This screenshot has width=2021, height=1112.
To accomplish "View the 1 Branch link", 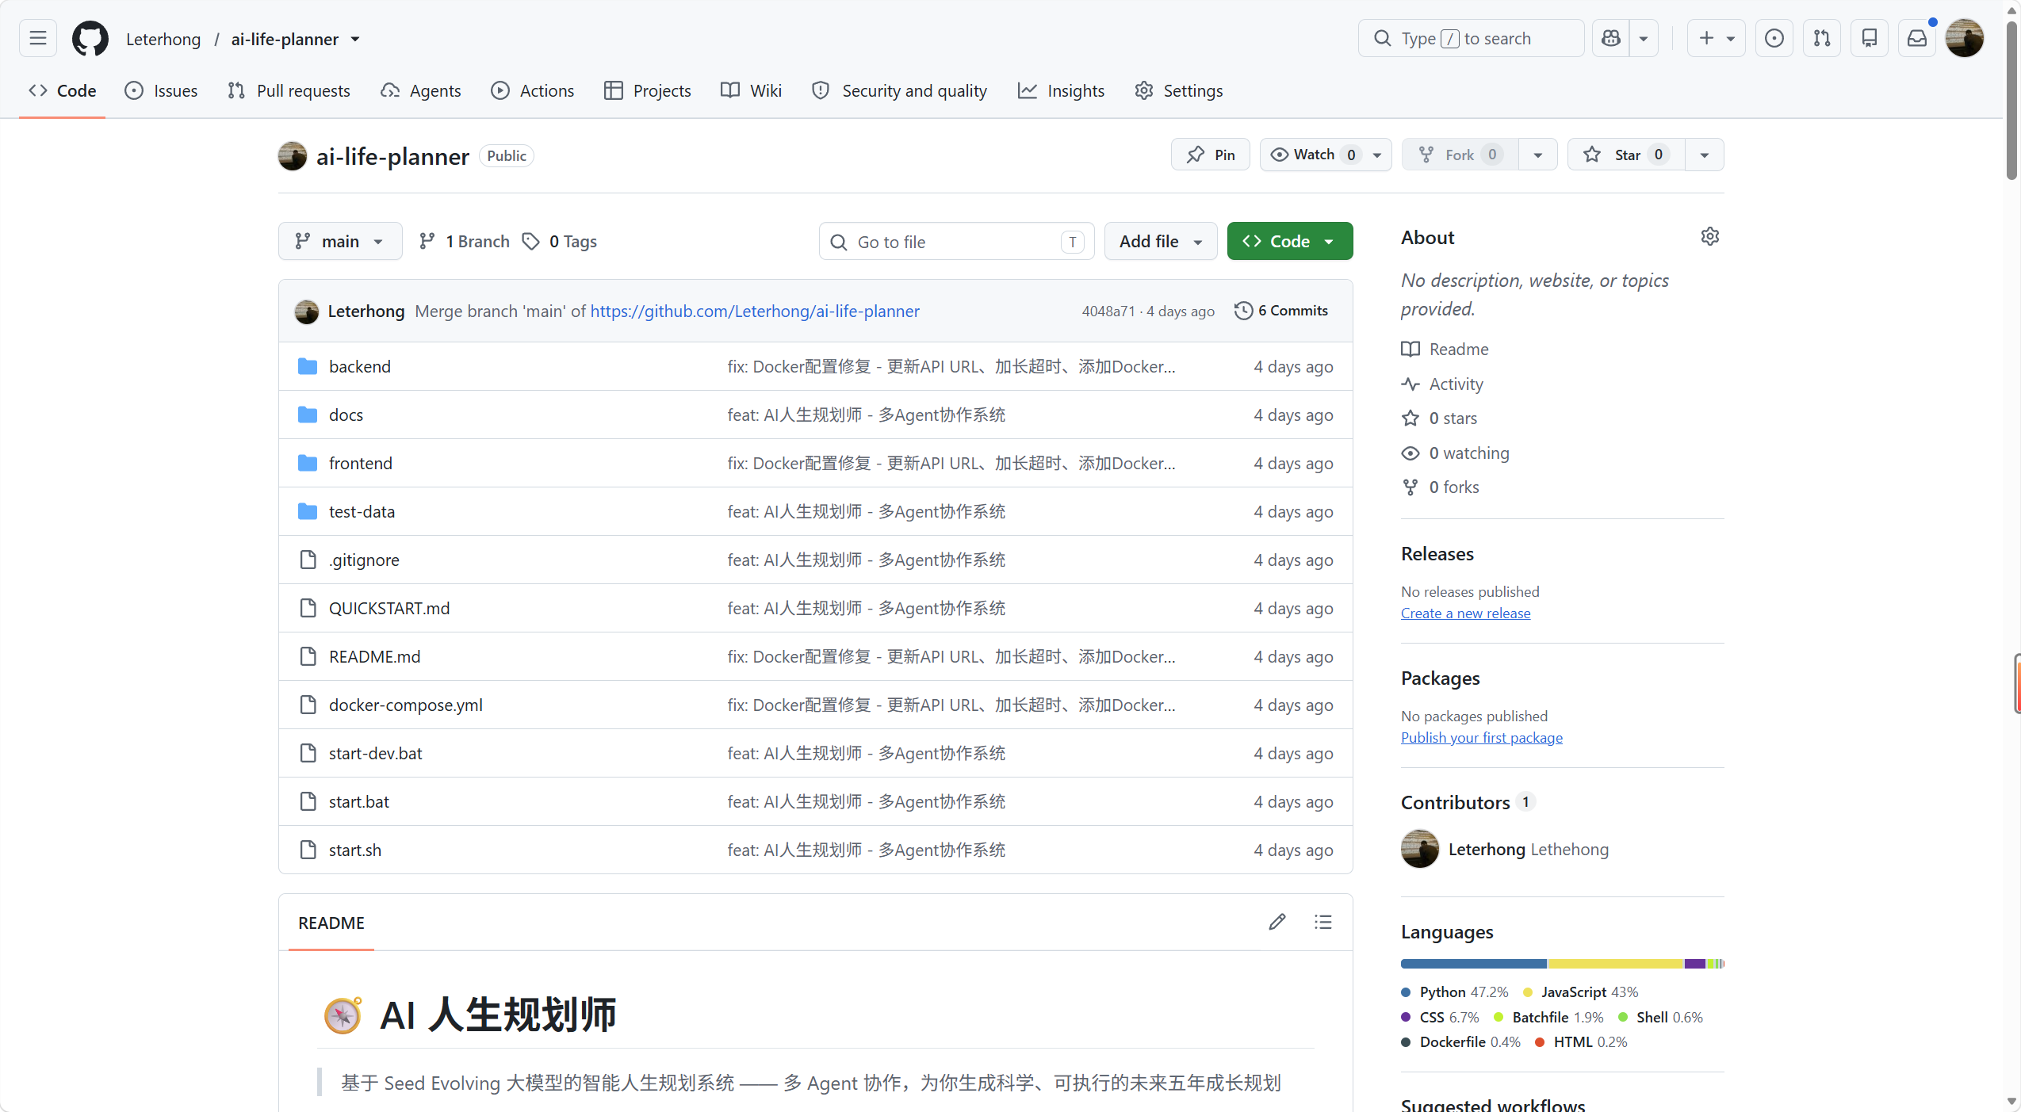I will click(465, 241).
